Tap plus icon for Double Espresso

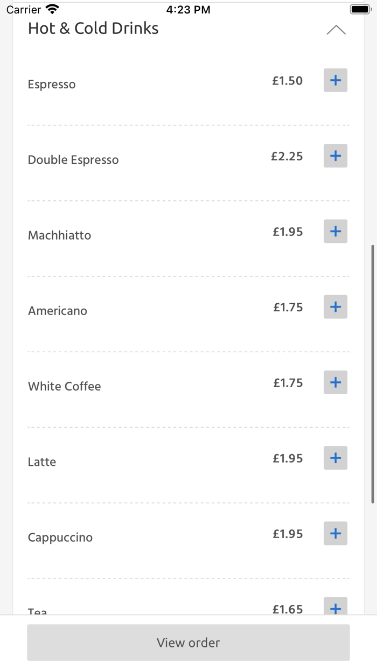point(336,156)
